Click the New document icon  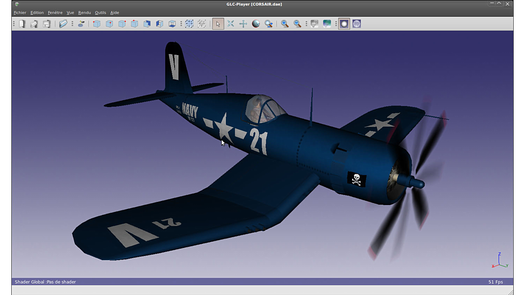point(22,24)
